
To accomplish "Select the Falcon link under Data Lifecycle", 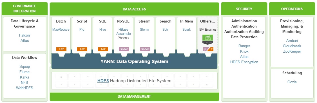I will click(24, 35).
